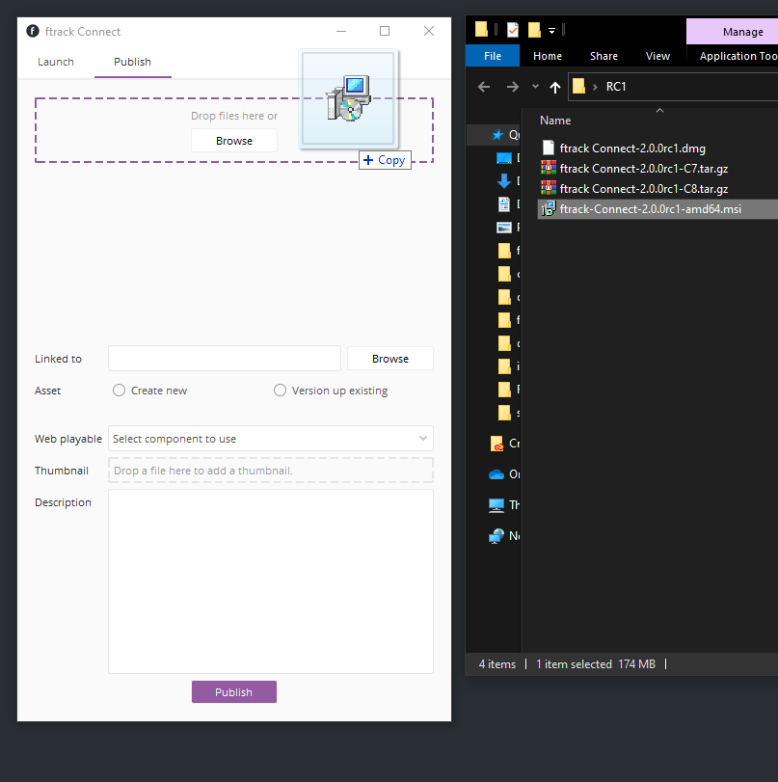Click the C7.tar.gz archive icon
This screenshot has height=782, width=778.
[x=549, y=168]
